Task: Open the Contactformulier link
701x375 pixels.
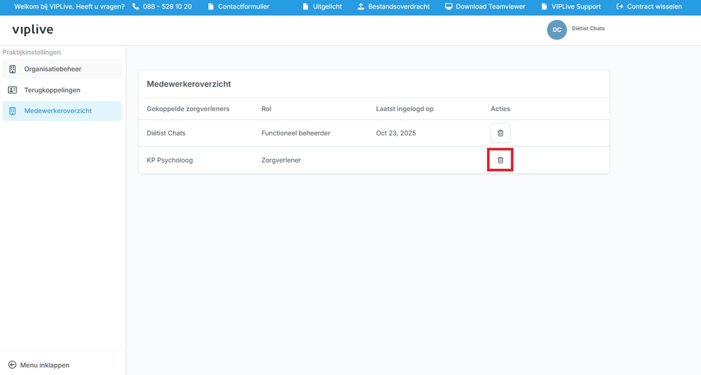Action: point(239,6)
